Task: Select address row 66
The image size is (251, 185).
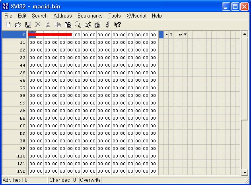Action: pos(14,80)
